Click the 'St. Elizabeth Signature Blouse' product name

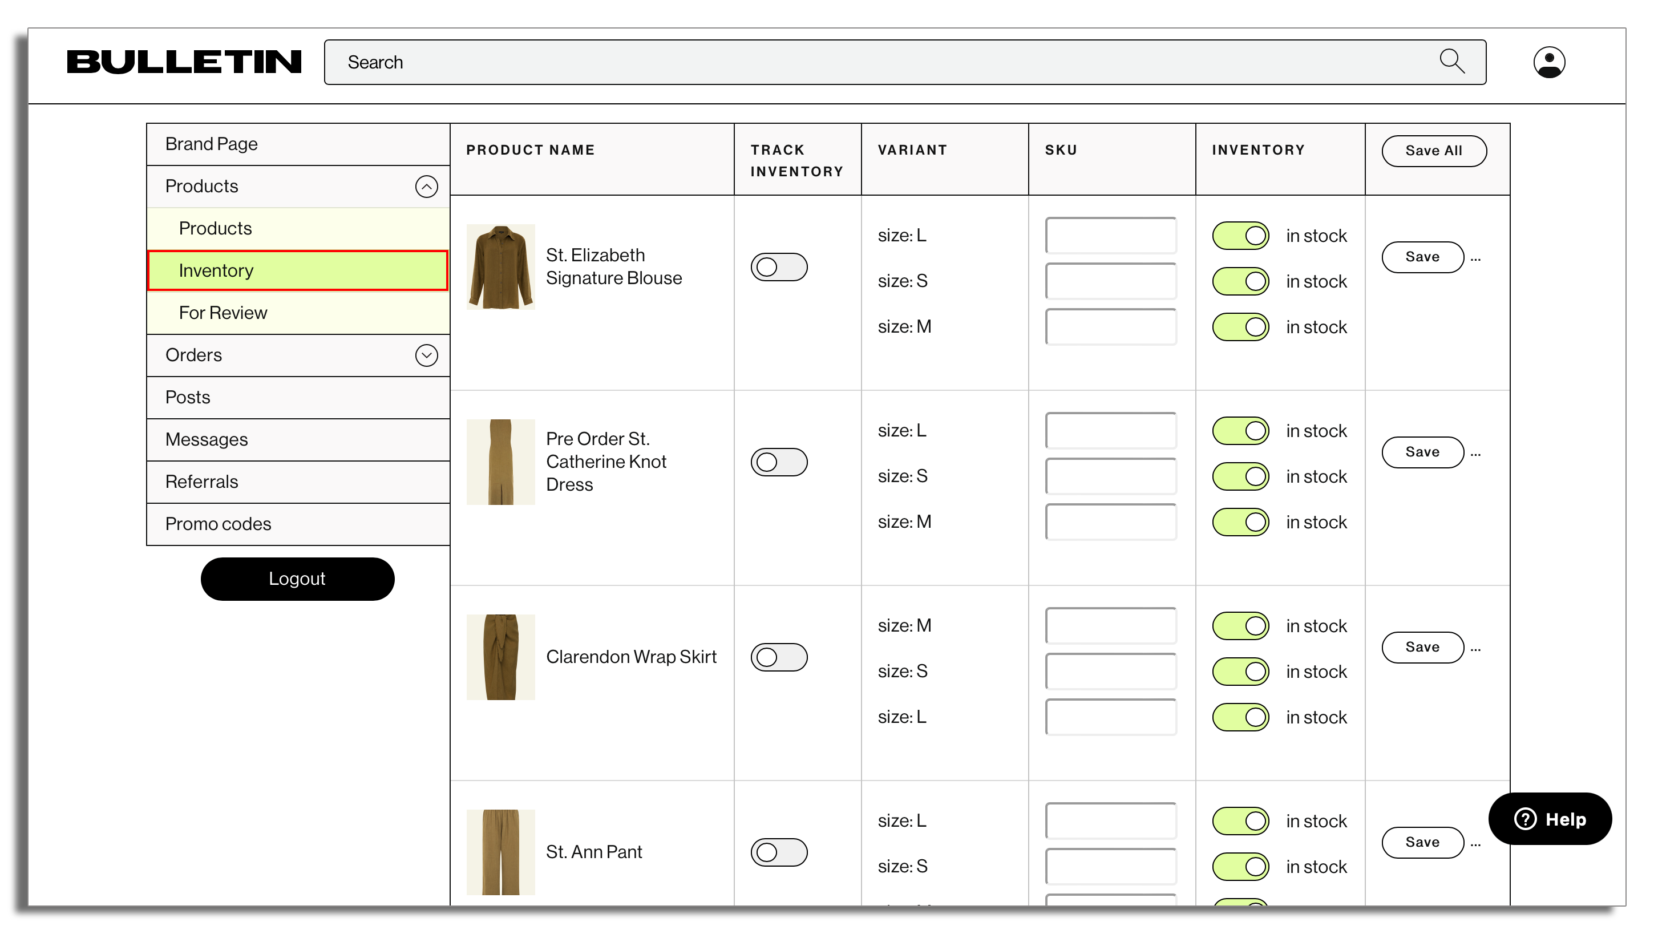point(614,267)
